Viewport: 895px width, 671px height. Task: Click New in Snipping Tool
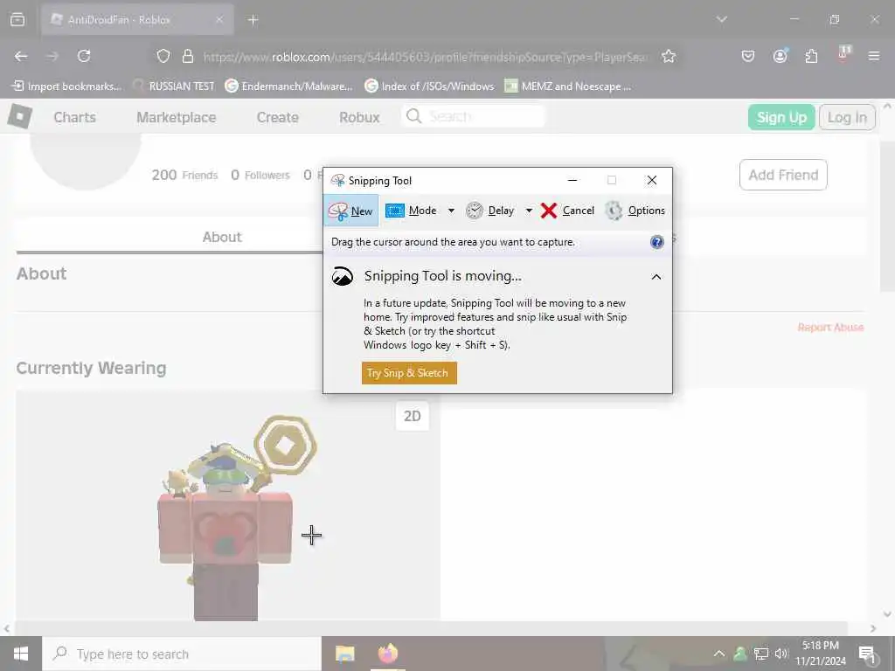pos(350,211)
